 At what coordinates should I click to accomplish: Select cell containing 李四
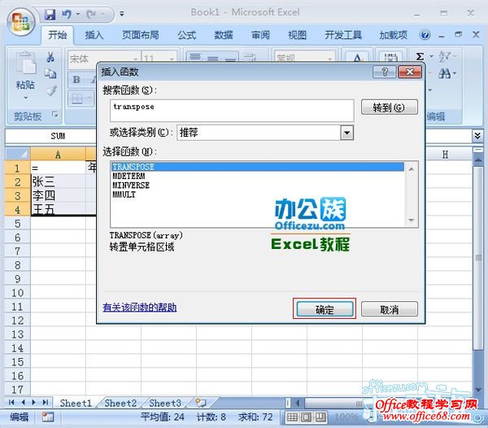[x=59, y=196]
